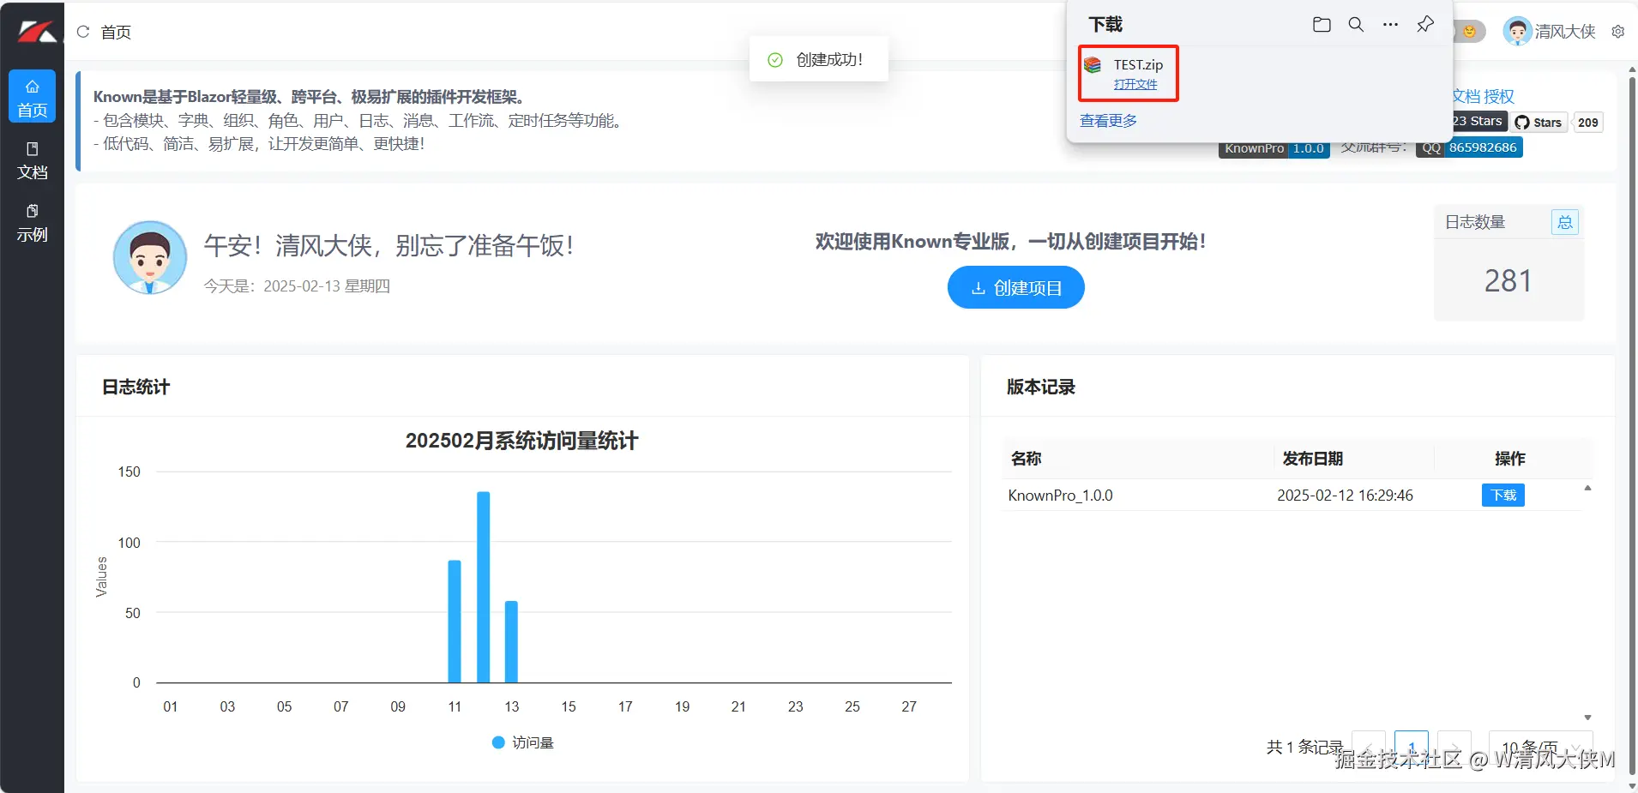The width and height of the screenshot is (1638, 793).
Task: Click the tallest bar in the chart
Action: [484, 587]
